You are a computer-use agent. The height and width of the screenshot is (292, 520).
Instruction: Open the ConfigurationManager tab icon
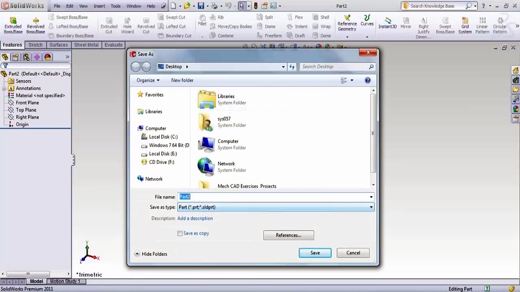coord(26,57)
